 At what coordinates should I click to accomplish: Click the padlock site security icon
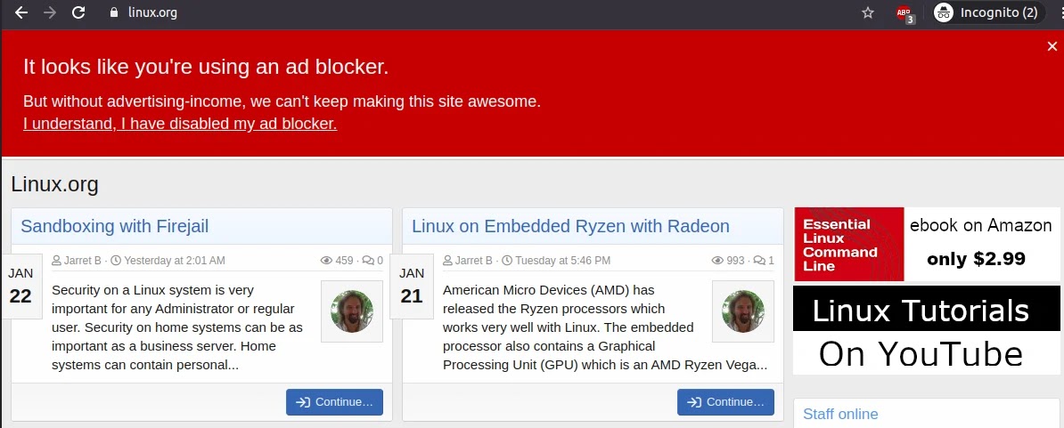(x=113, y=12)
